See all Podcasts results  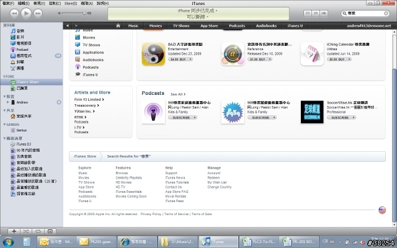click(178, 94)
